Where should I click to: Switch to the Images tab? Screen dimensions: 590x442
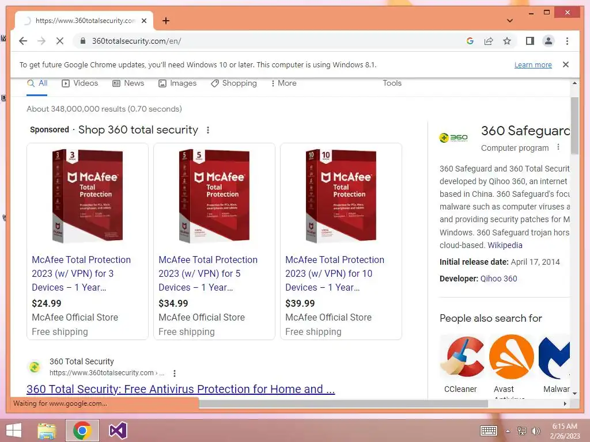pos(177,83)
